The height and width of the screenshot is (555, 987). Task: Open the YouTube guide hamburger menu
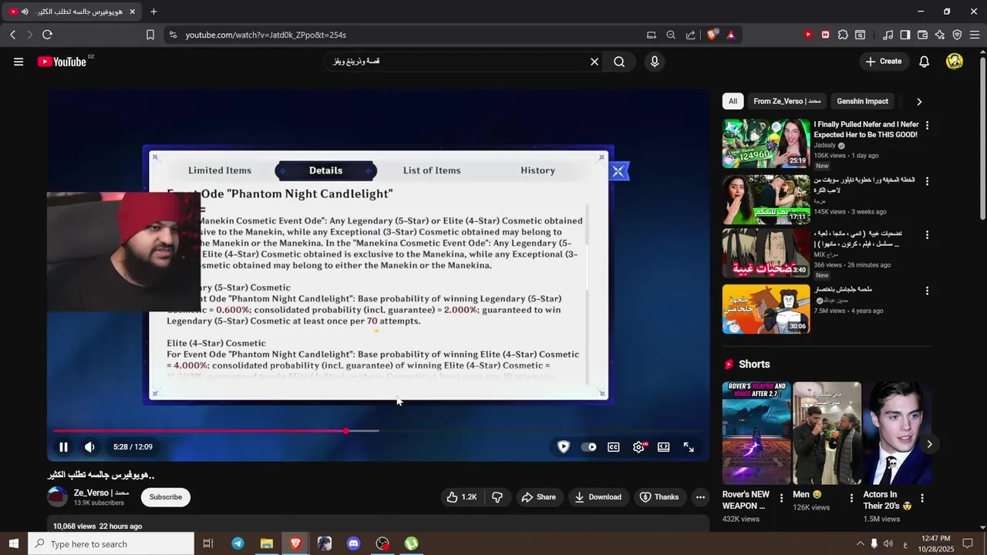pos(19,62)
